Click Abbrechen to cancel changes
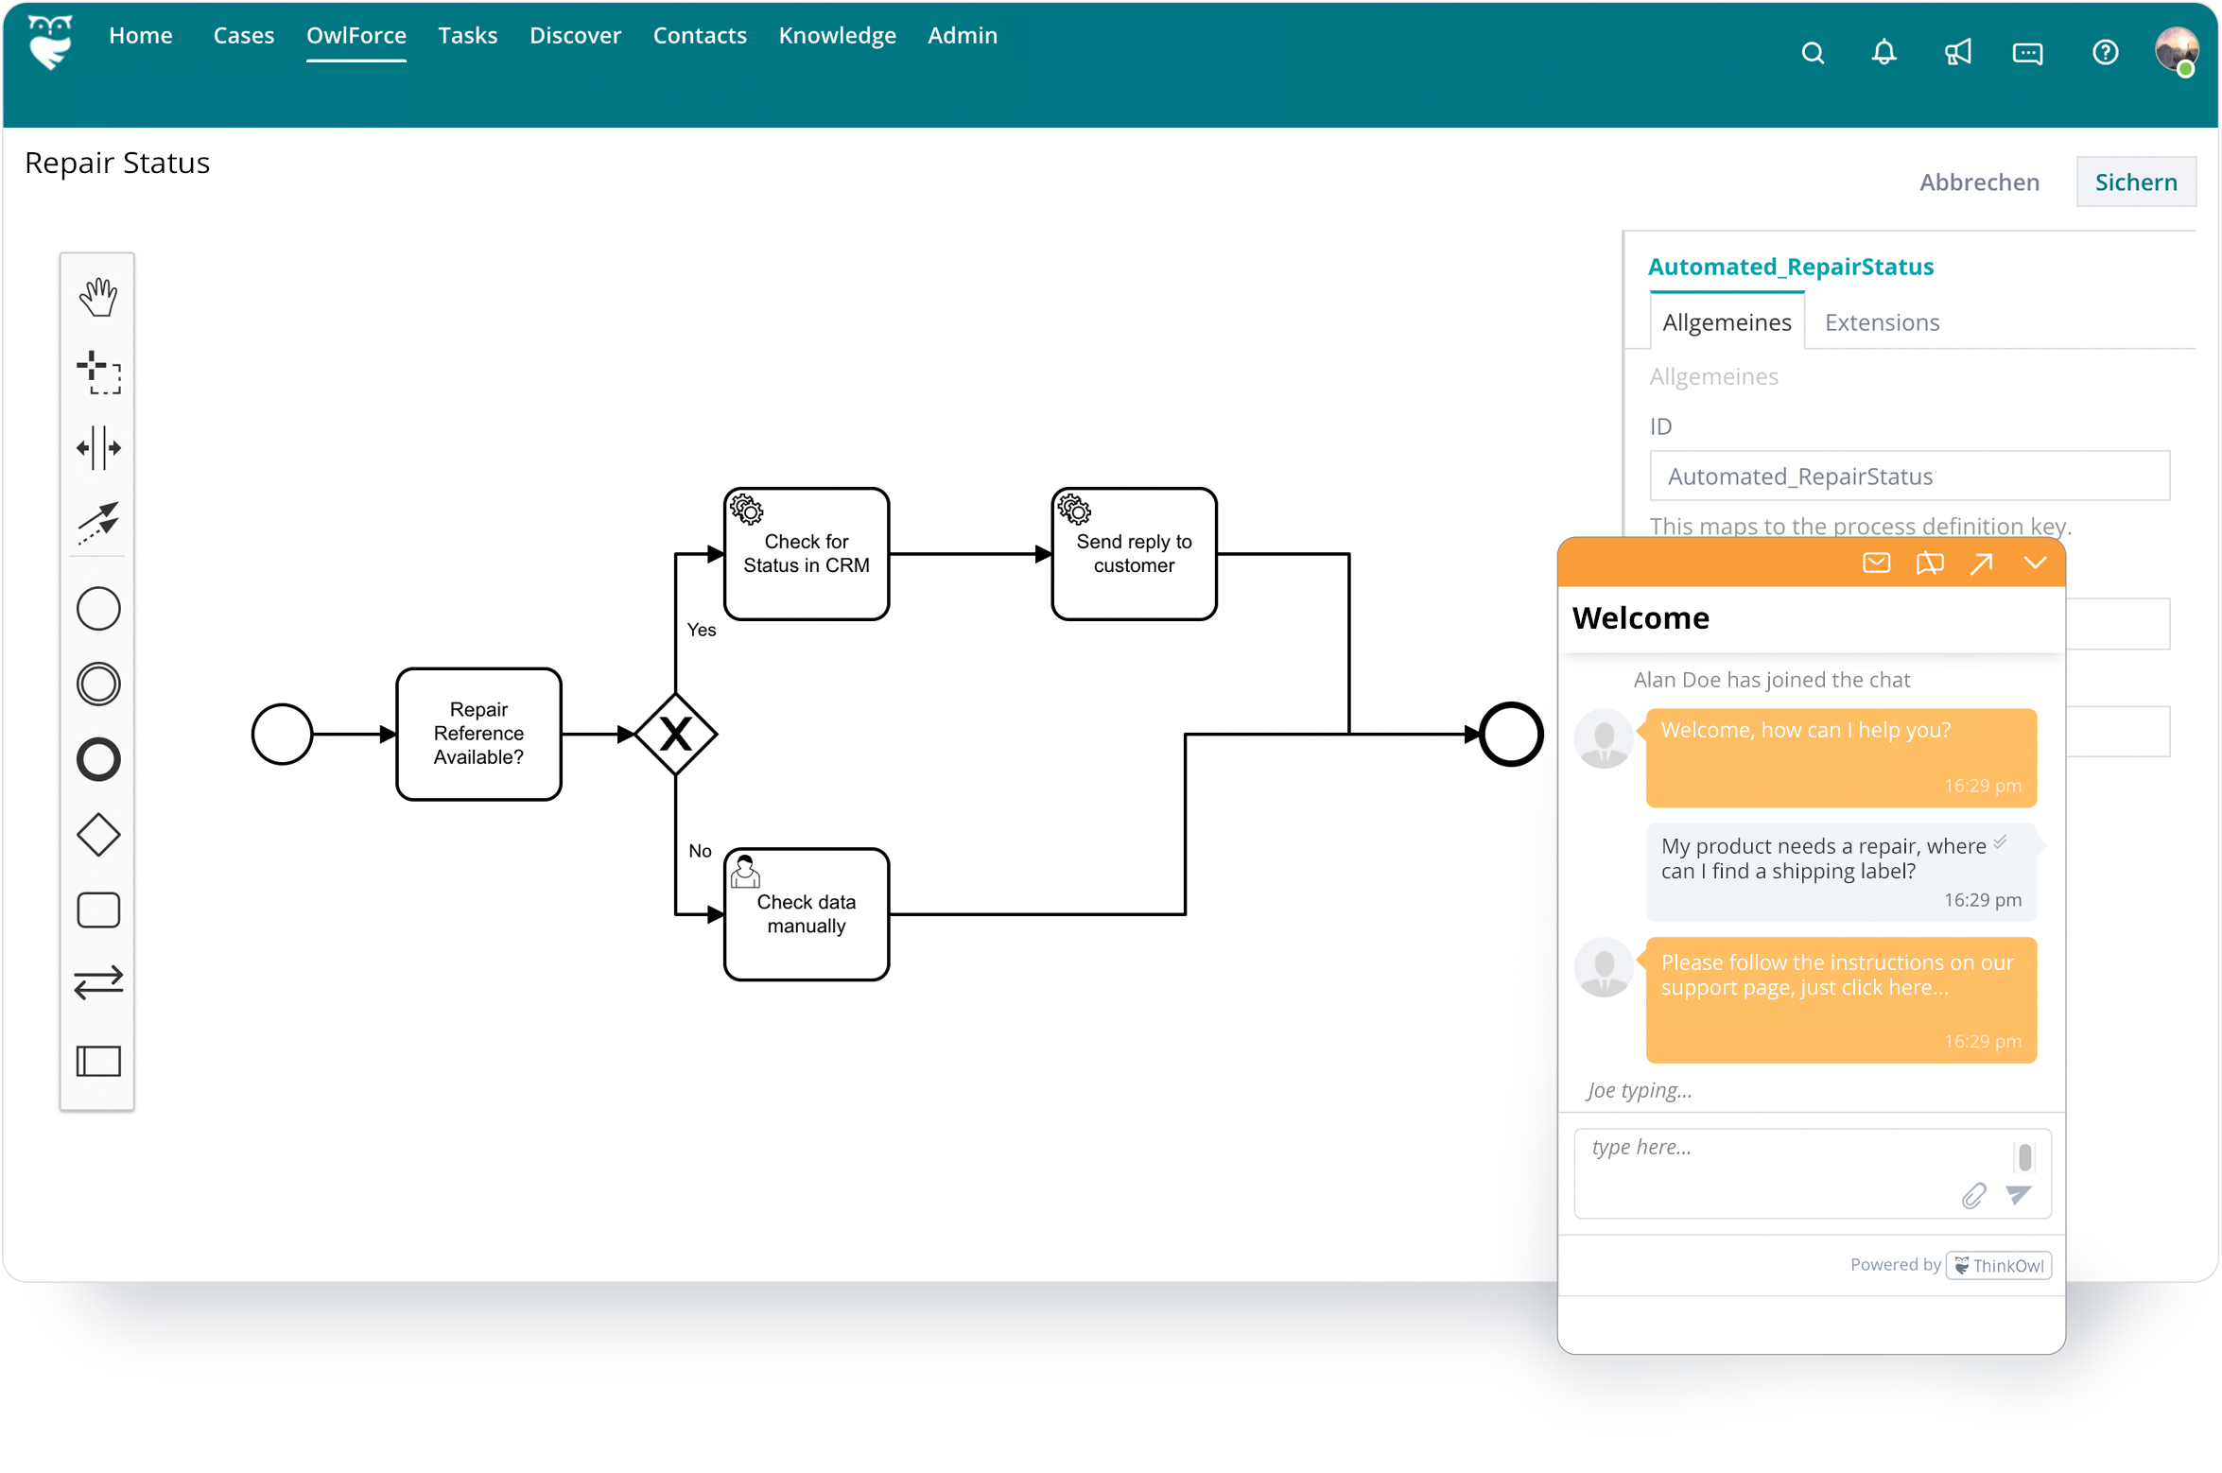 pyautogui.click(x=1981, y=182)
